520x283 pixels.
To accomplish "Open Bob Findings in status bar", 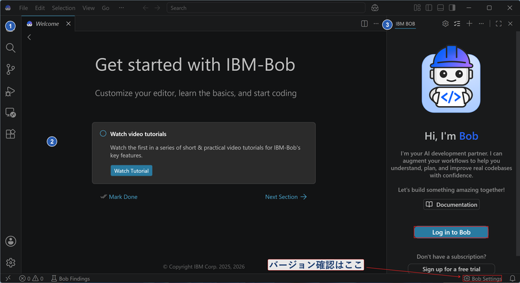I will tap(71, 278).
